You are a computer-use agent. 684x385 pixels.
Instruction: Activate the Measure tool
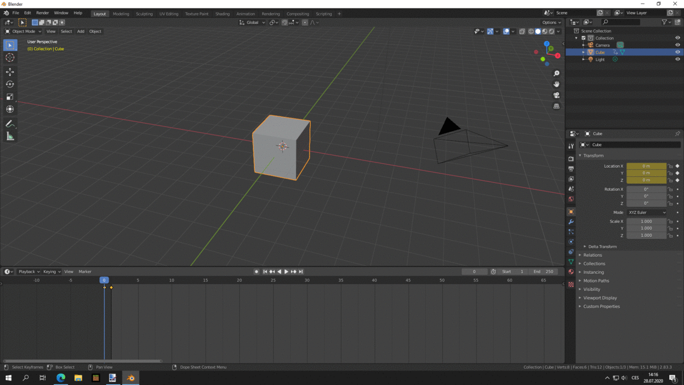point(10,136)
